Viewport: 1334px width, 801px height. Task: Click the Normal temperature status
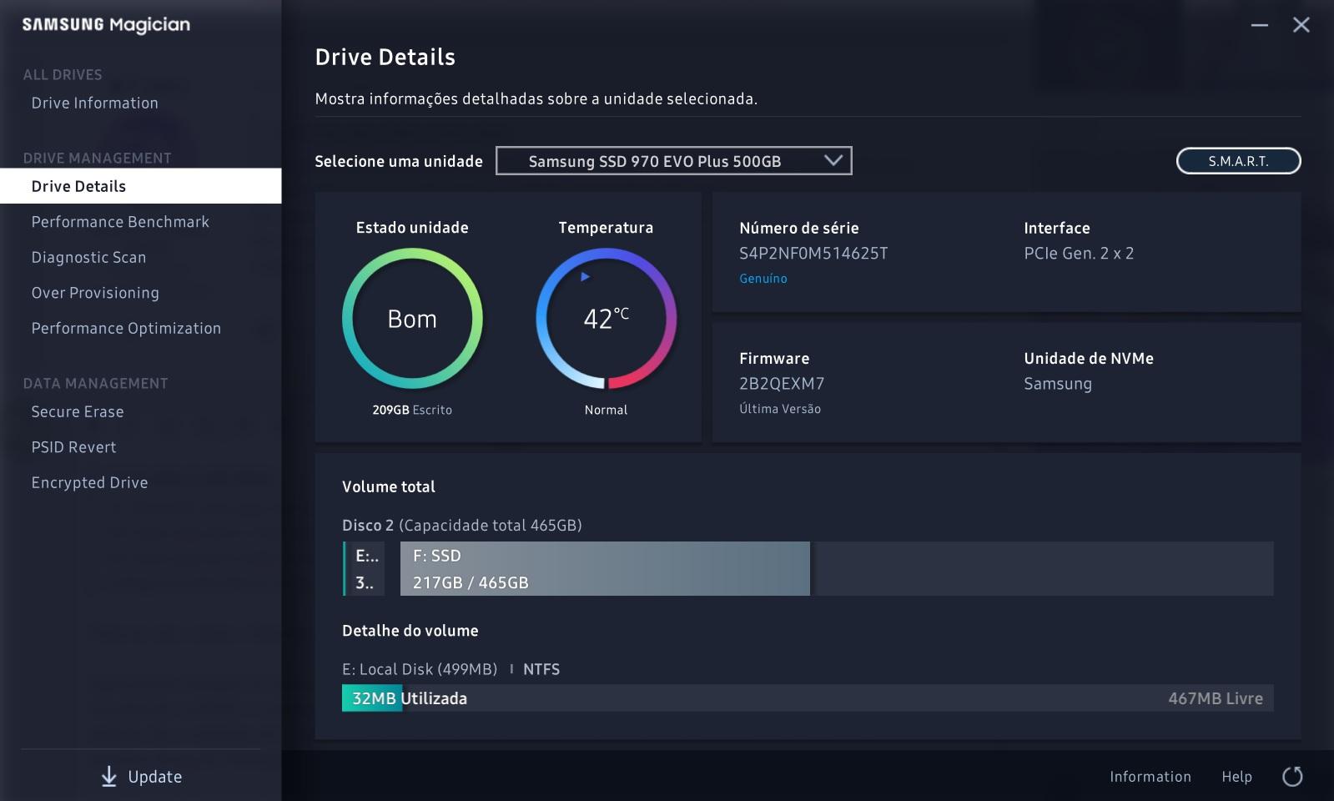click(x=606, y=410)
